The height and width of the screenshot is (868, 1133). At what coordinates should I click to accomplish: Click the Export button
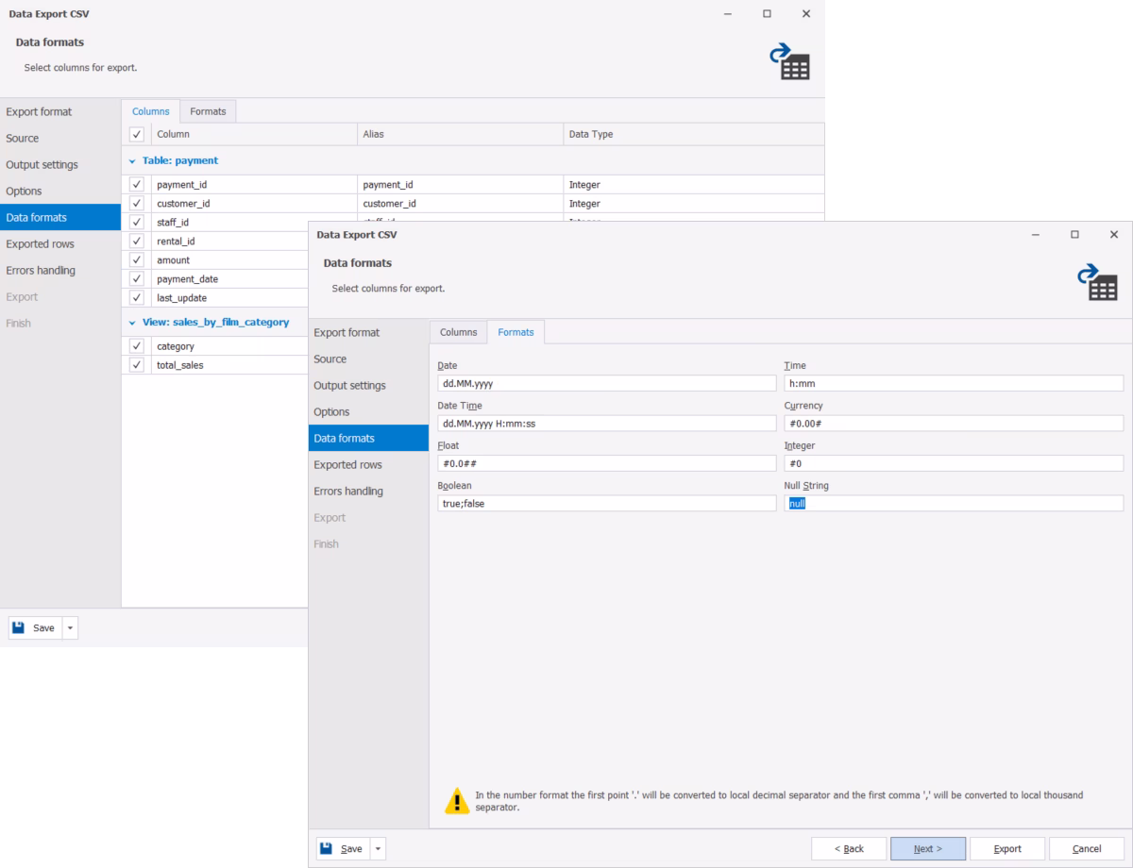click(1007, 848)
